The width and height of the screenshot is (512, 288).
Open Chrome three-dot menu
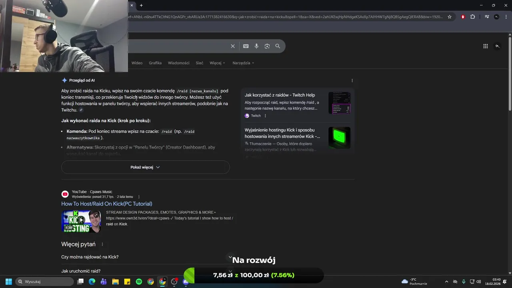(x=506, y=17)
